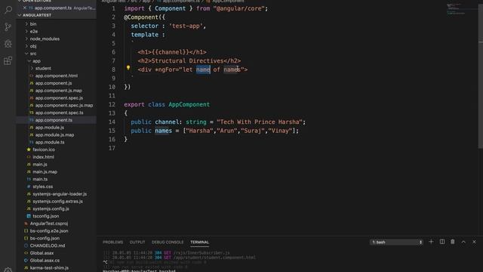This screenshot has height=272, width=483.
Task: Open styles.css file
Action: [x=42, y=187]
